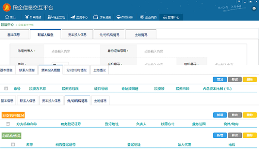
Task: Click 删除 button for 分支机构情况
Action: pyautogui.click(x=250, y=115)
